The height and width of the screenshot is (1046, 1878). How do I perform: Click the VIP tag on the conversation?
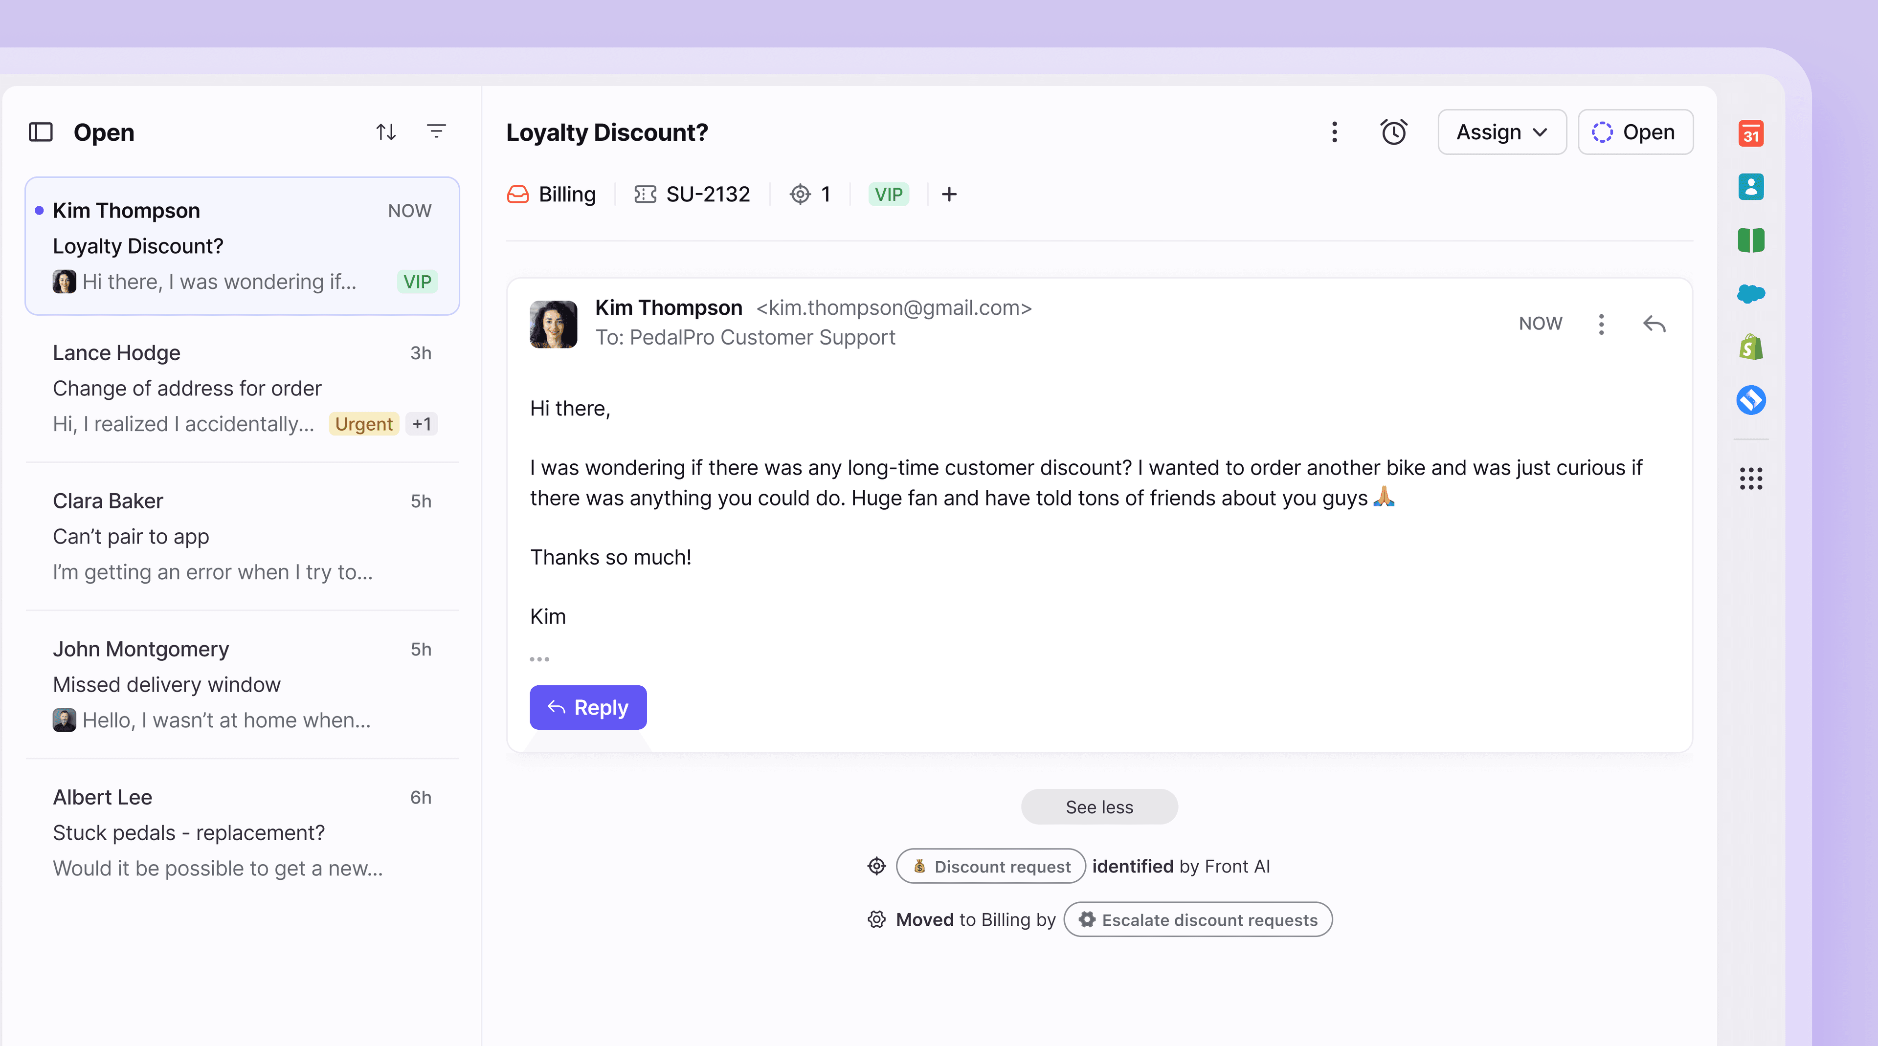889,194
